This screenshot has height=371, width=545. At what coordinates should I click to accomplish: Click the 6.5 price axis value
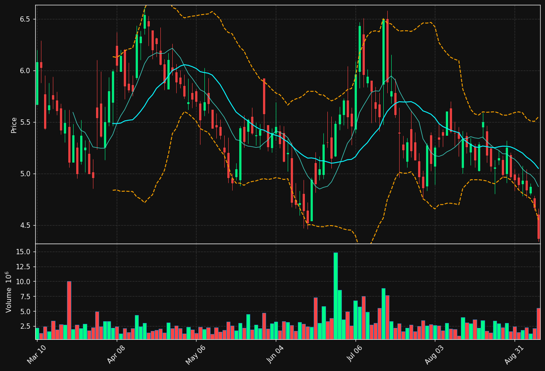pyautogui.click(x=25, y=19)
